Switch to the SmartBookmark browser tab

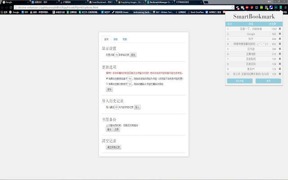pos(102,2)
